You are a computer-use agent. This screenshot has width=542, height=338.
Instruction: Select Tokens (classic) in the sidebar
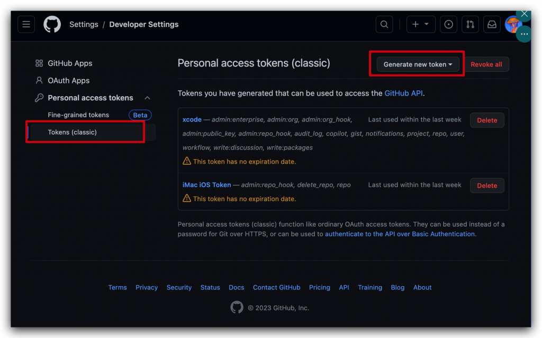click(x=73, y=132)
